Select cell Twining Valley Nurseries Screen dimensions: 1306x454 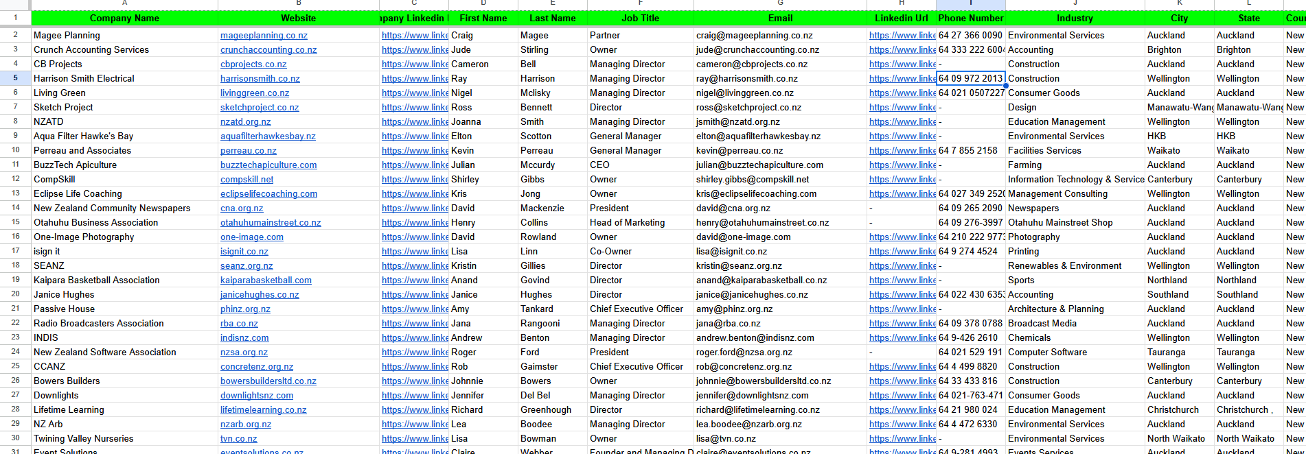pos(124,439)
